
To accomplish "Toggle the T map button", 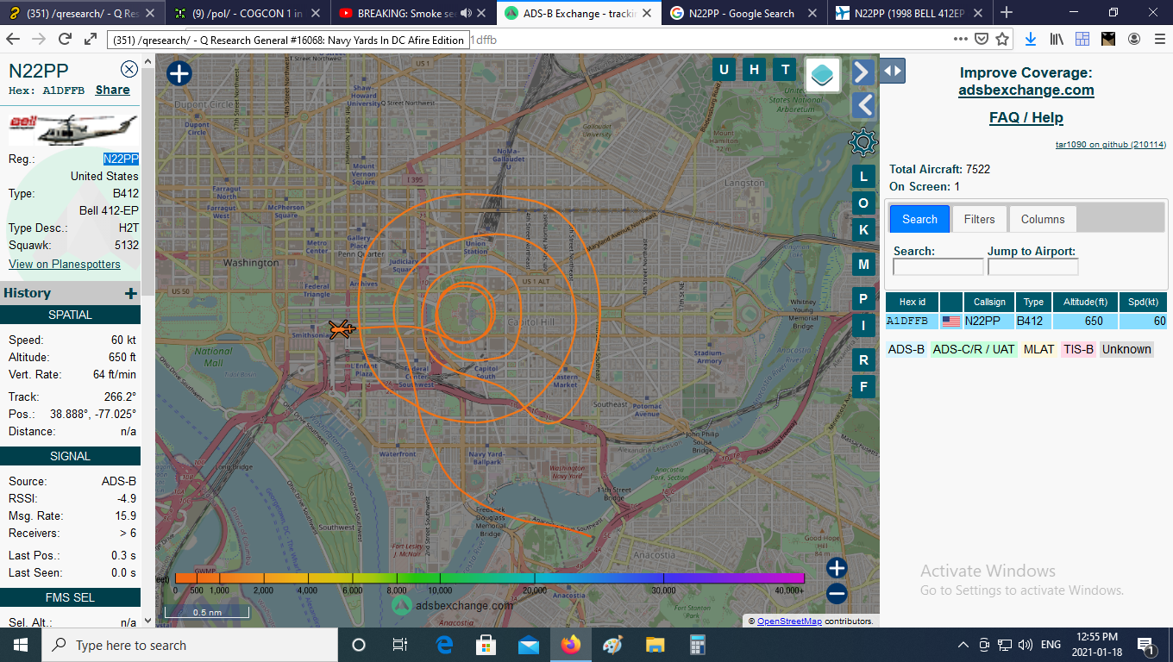I will [784, 70].
